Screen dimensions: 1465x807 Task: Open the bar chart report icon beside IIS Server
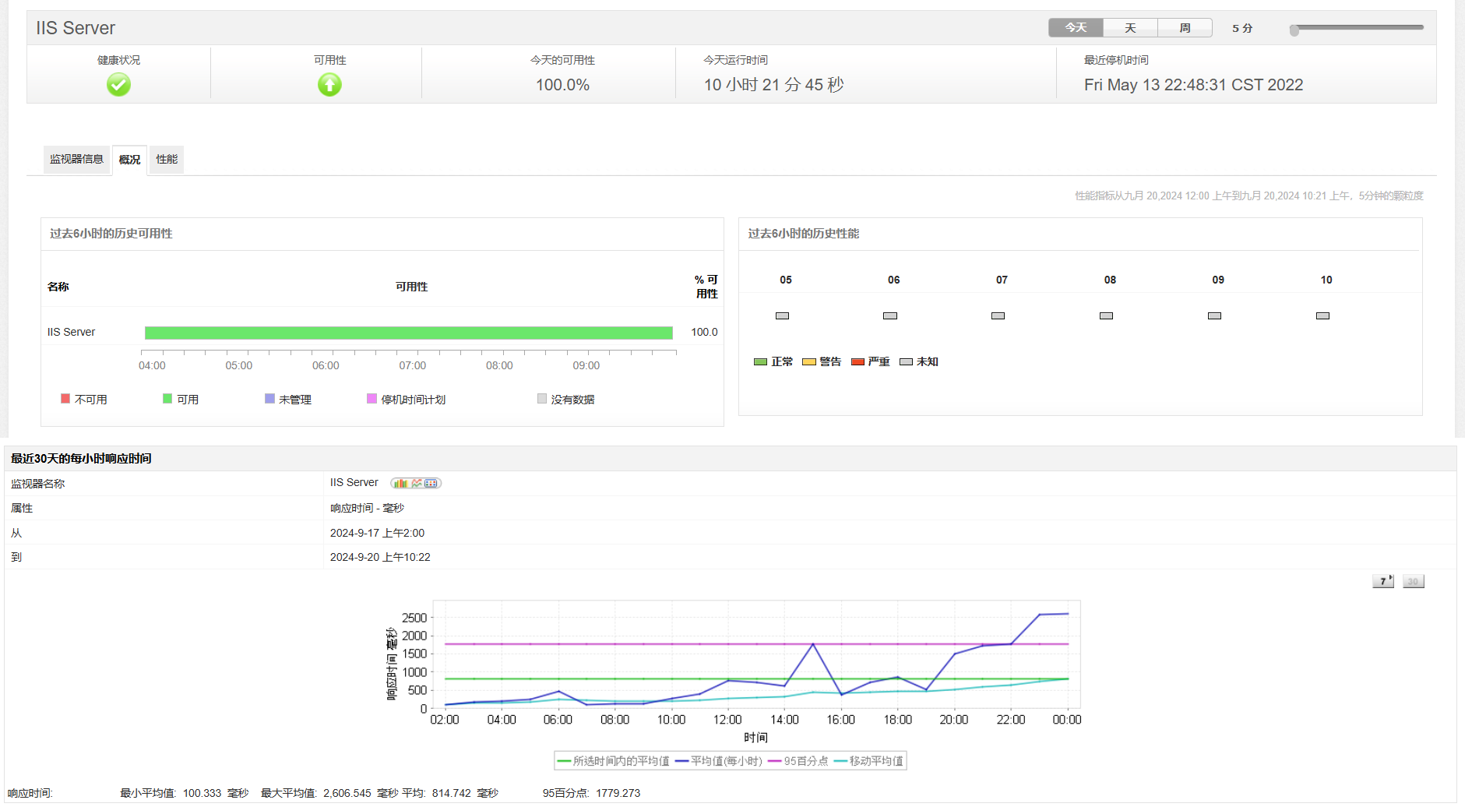tap(400, 483)
